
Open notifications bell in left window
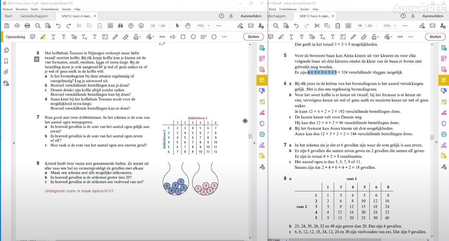[231, 16]
